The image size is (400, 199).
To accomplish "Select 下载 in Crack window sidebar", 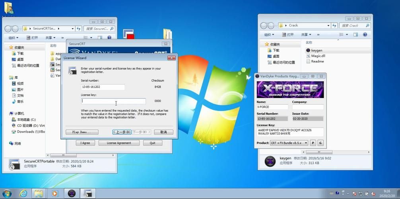I will (273, 50).
